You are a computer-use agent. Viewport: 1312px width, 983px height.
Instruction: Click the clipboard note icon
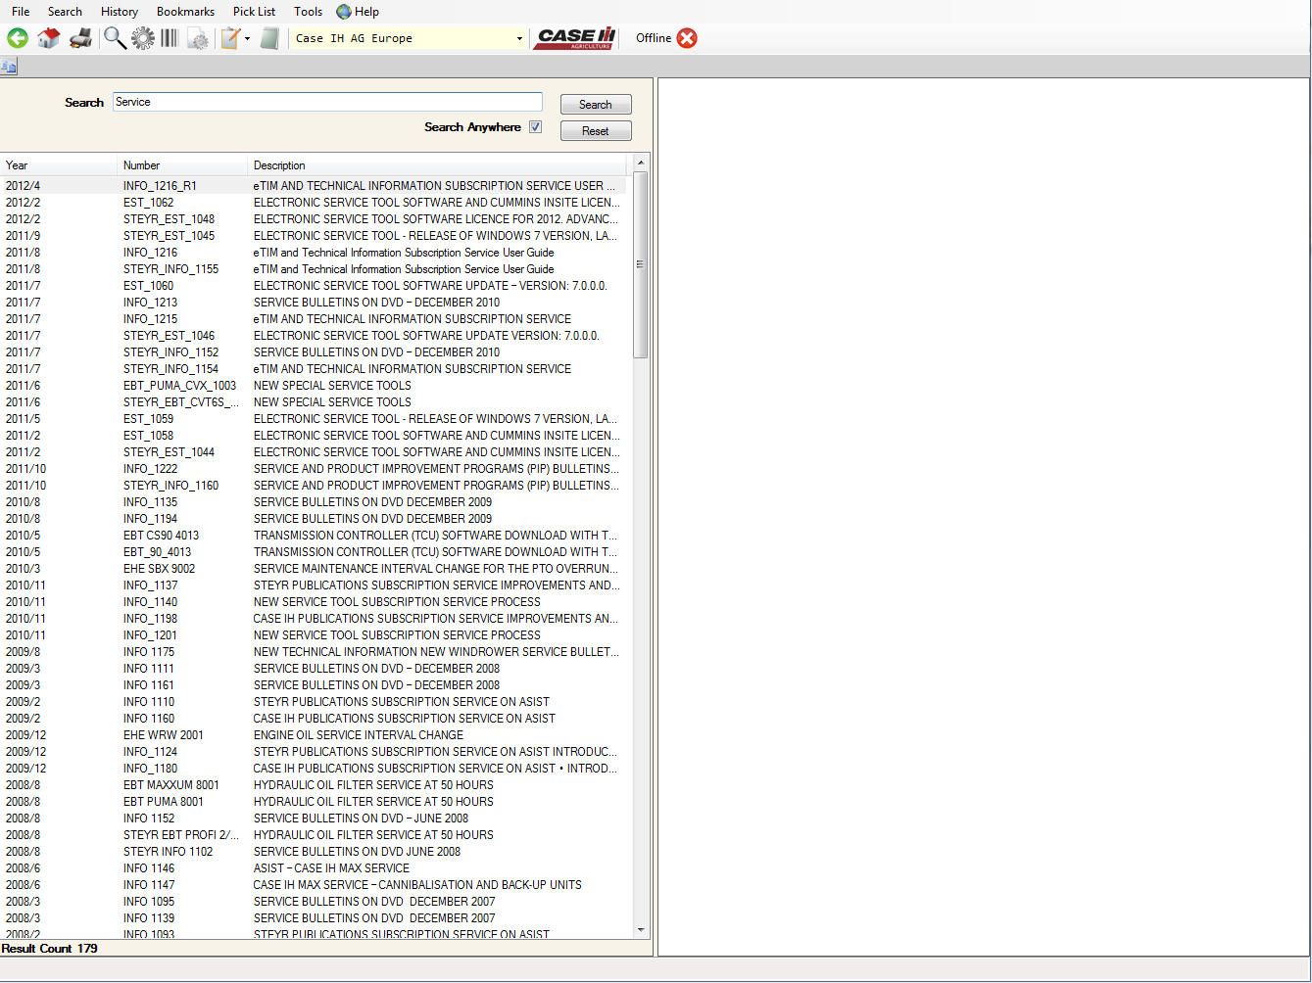[x=230, y=38]
